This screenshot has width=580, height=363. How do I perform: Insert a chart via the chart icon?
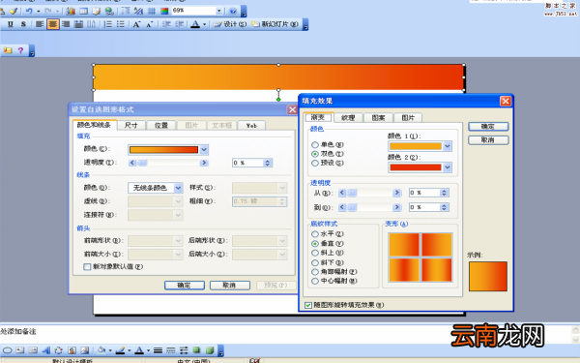(x=71, y=11)
